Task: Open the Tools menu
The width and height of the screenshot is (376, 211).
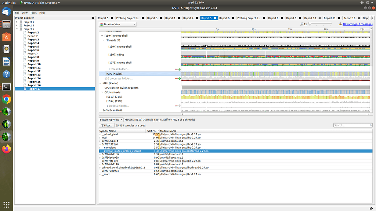Action: point(34,12)
